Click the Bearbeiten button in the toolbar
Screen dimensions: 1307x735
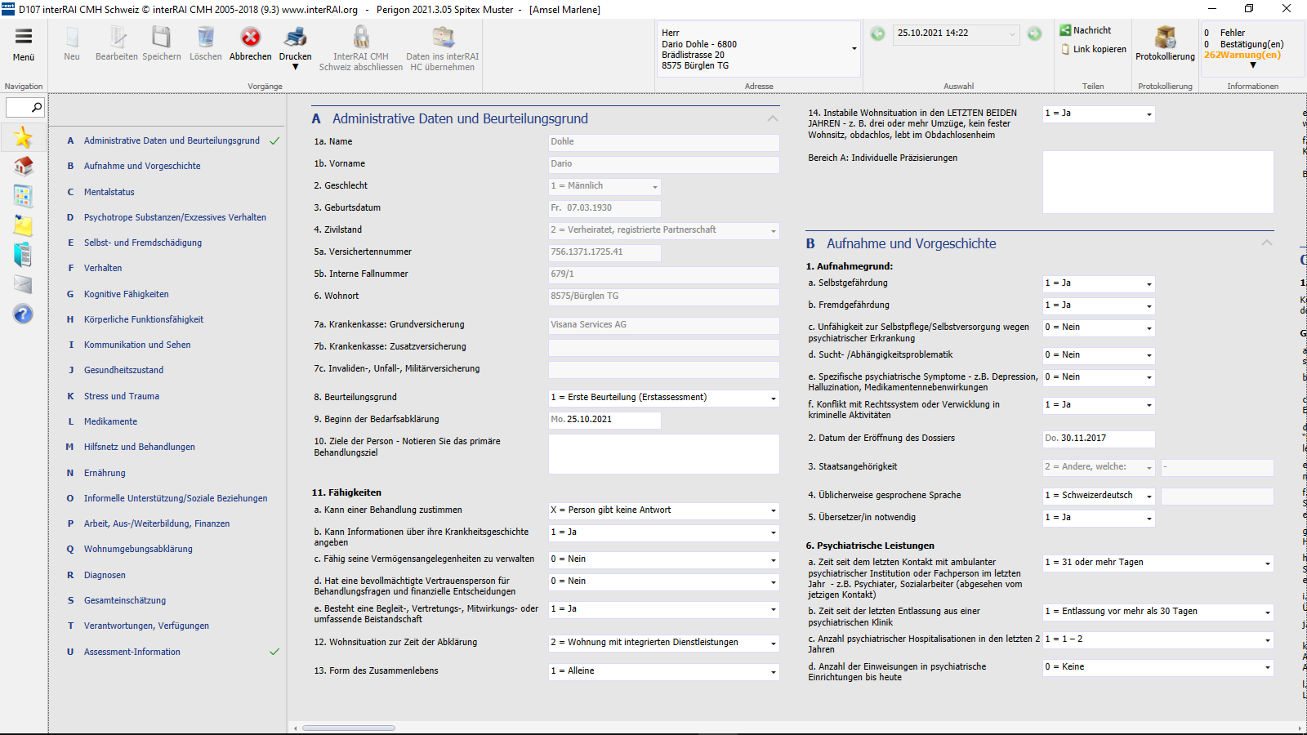[x=116, y=37]
